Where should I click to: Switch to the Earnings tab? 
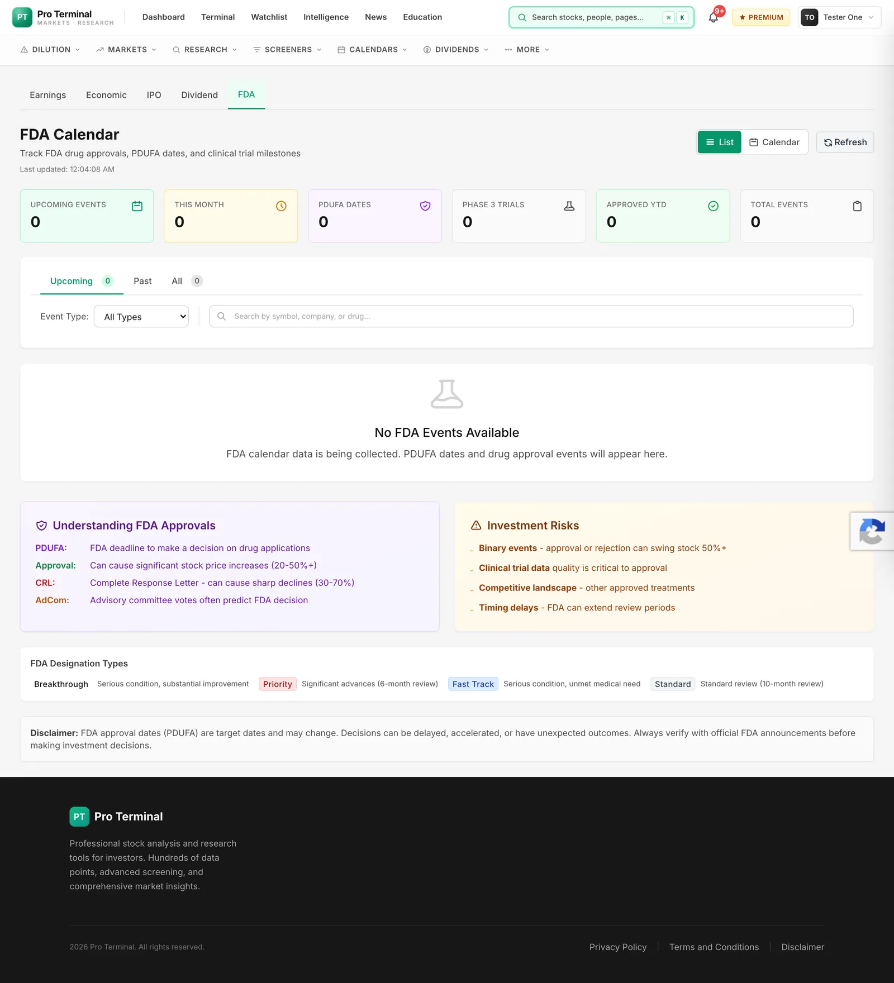click(48, 95)
